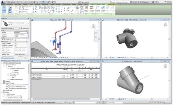Open the Architektura ribbon tab

[x=10, y=4]
